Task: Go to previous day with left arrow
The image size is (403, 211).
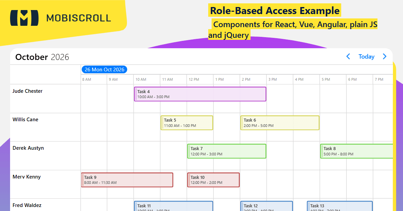Action: 348,57
